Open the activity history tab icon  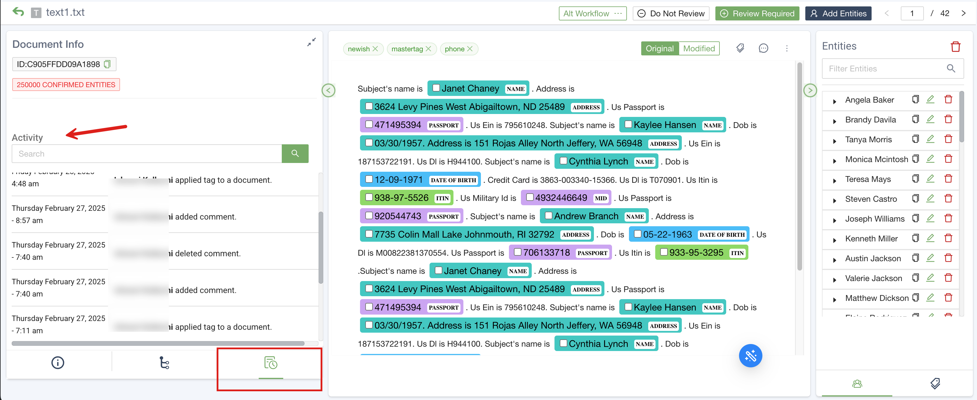coord(270,363)
